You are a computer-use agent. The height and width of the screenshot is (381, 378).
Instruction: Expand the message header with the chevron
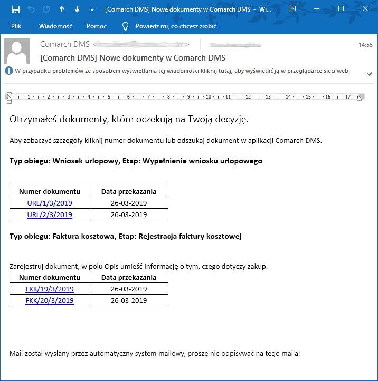point(369,74)
